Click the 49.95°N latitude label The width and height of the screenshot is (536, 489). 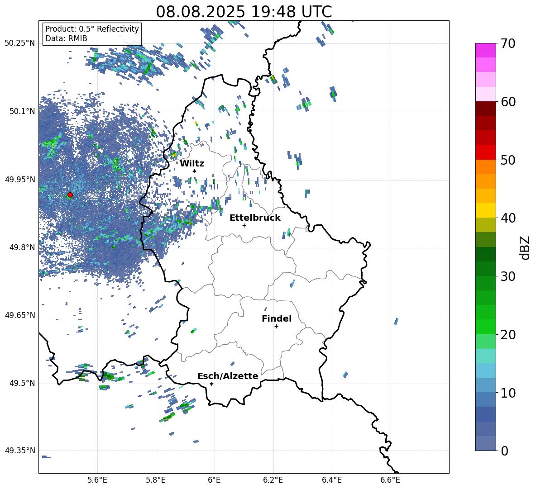coord(20,180)
